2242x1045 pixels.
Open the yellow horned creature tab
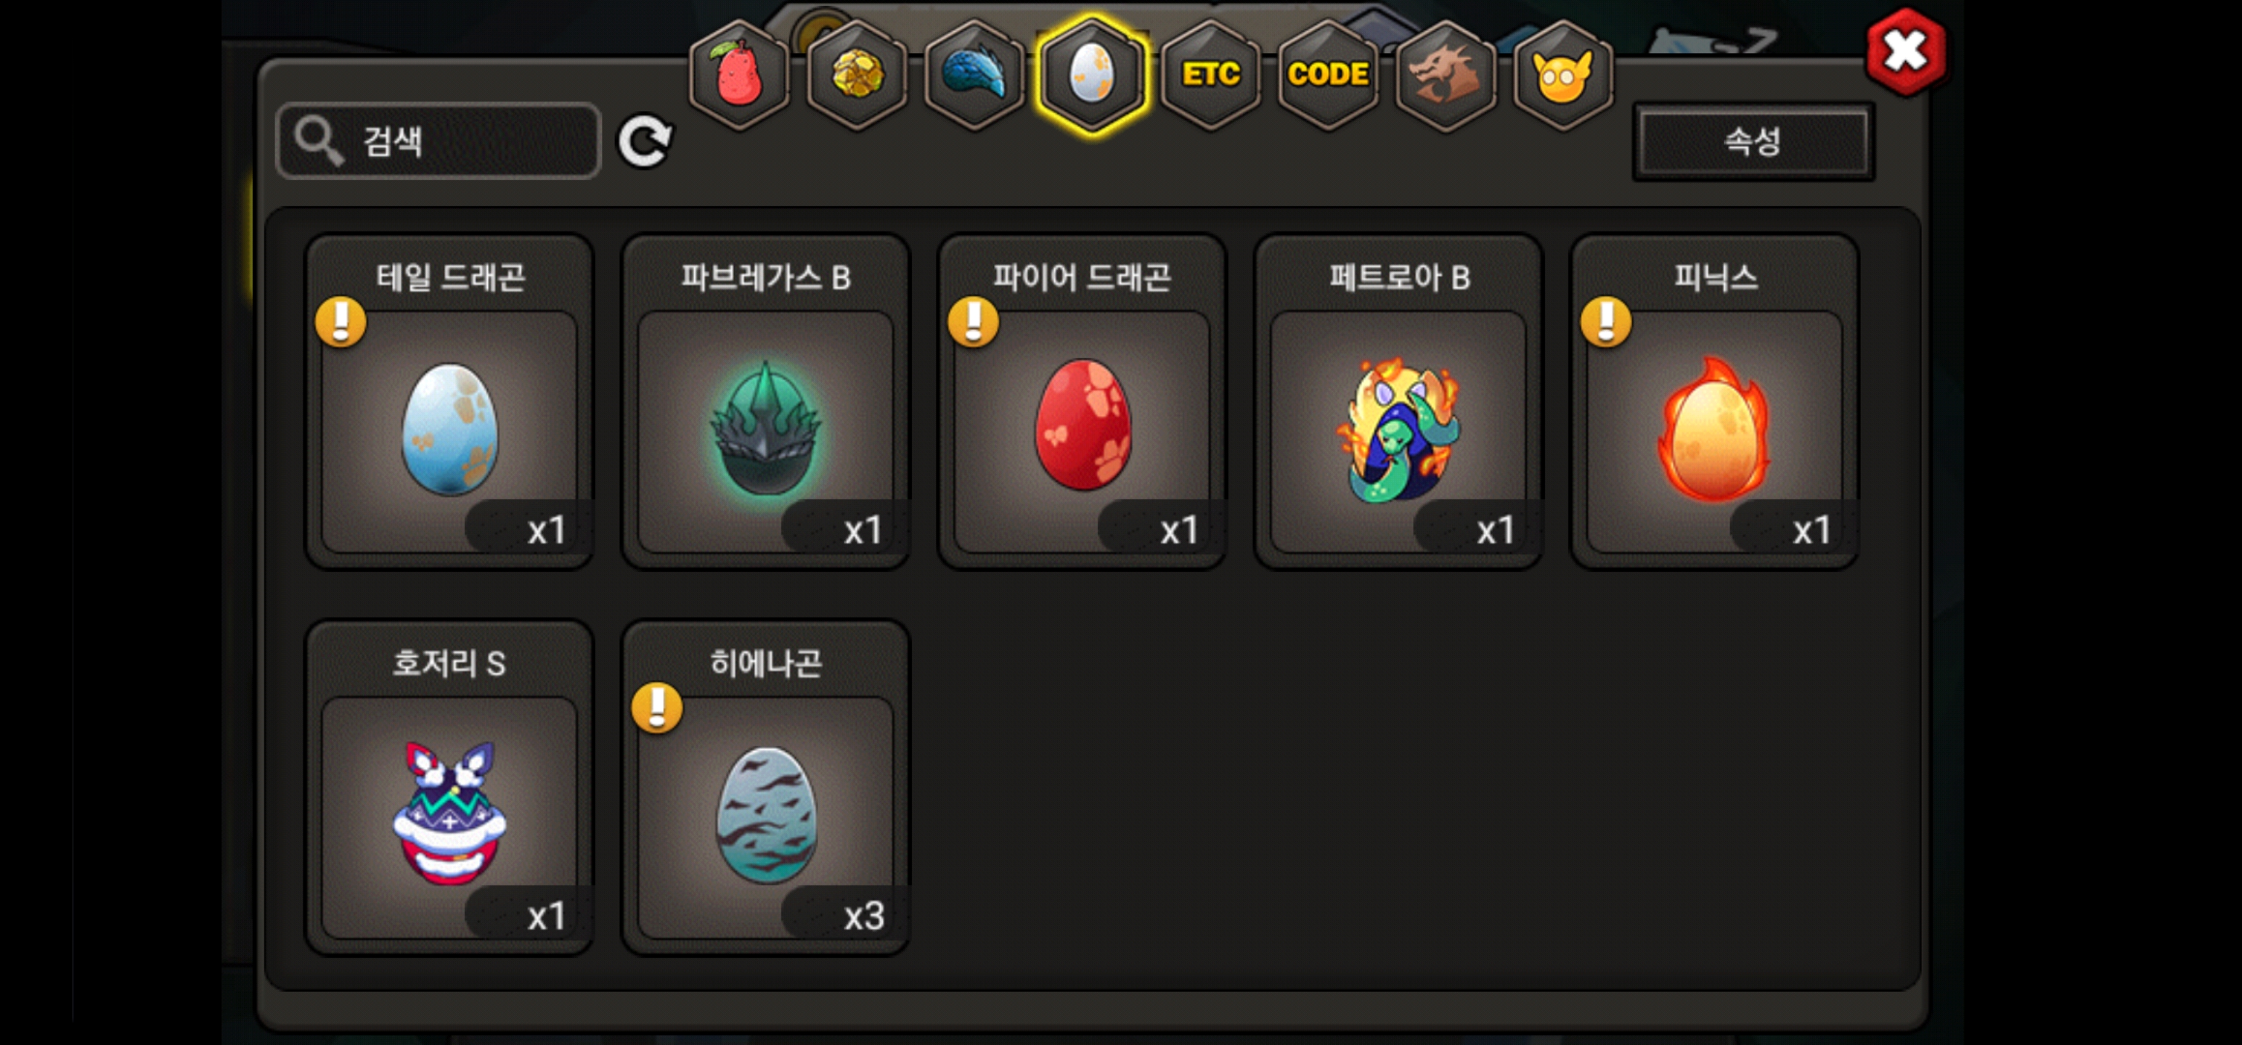pyautogui.click(x=1563, y=75)
